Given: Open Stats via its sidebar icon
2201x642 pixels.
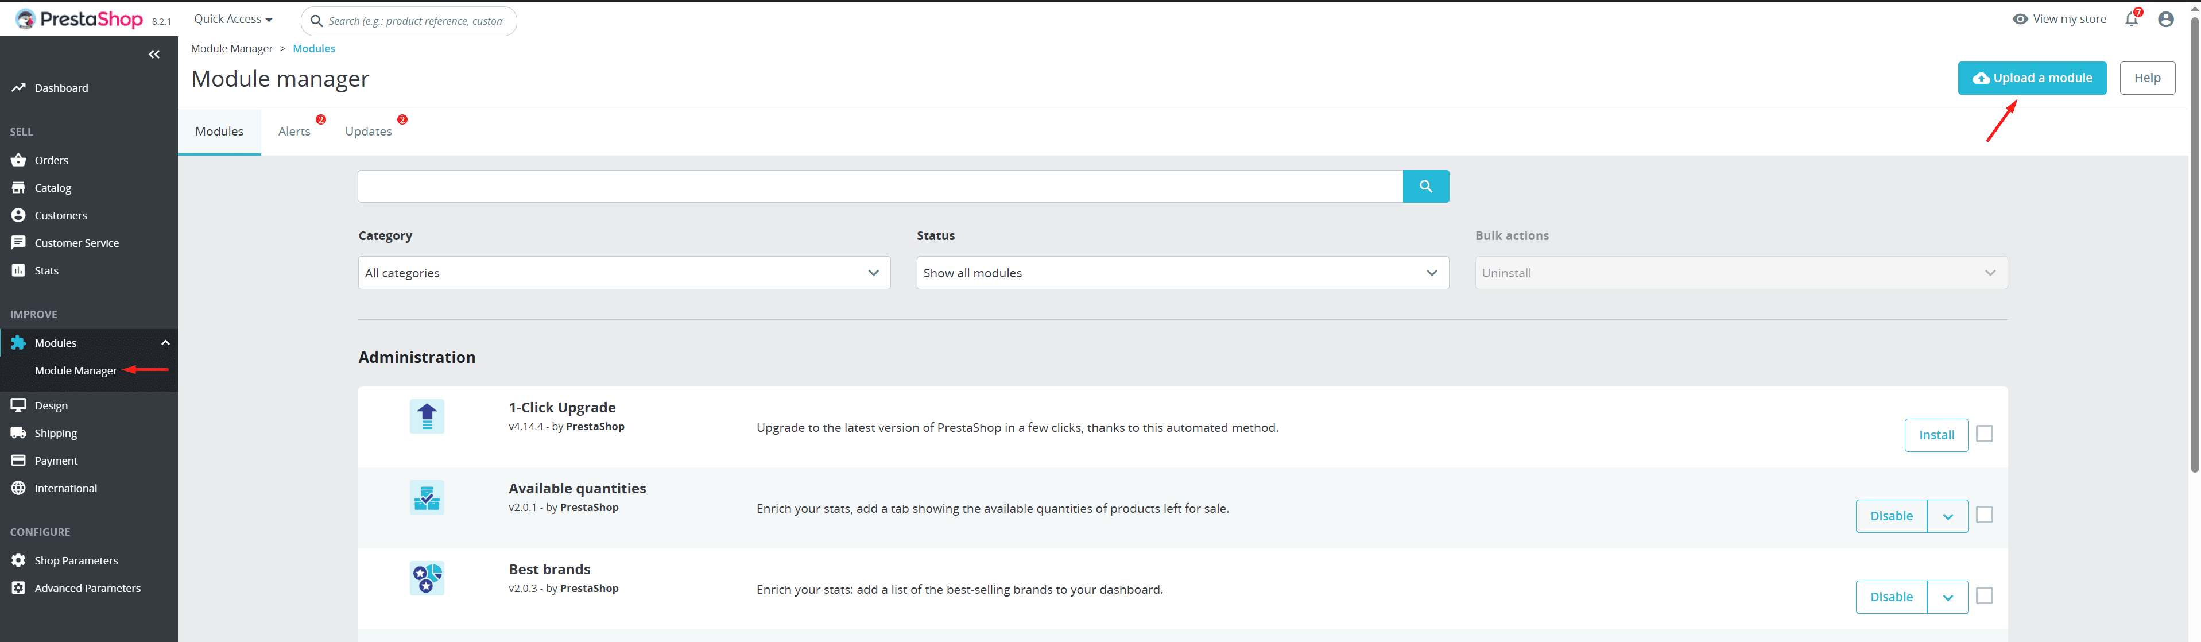Looking at the screenshot, I should [x=19, y=270].
